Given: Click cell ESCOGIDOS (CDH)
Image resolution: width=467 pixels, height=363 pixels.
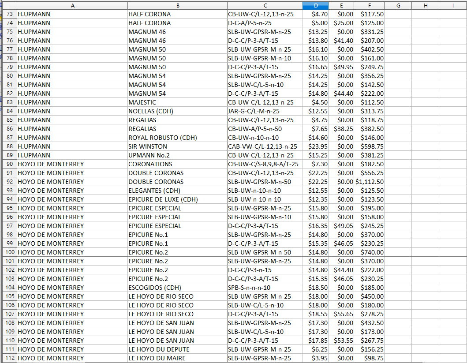Looking at the screenshot, I should (x=178, y=288).
